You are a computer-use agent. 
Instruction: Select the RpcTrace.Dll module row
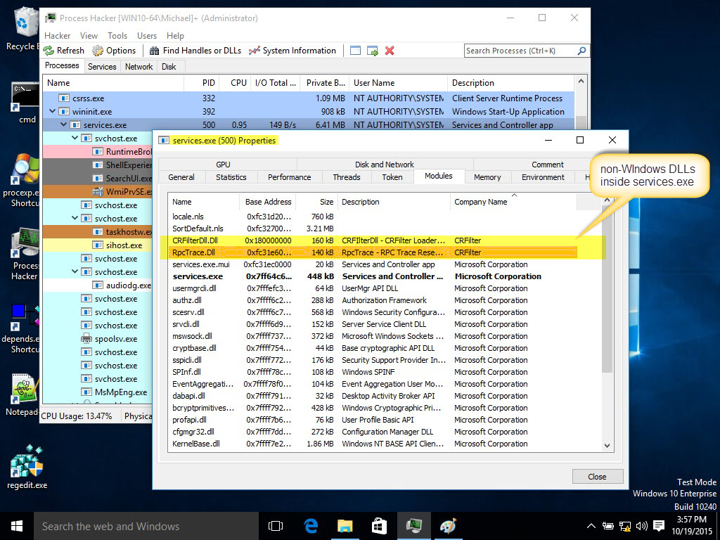pos(374,252)
